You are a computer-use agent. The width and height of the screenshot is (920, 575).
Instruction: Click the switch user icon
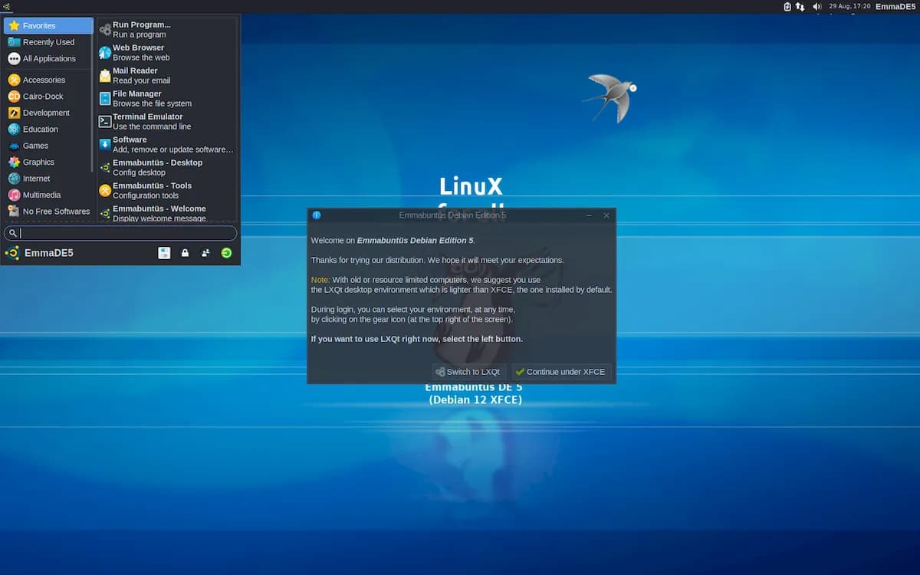205,253
